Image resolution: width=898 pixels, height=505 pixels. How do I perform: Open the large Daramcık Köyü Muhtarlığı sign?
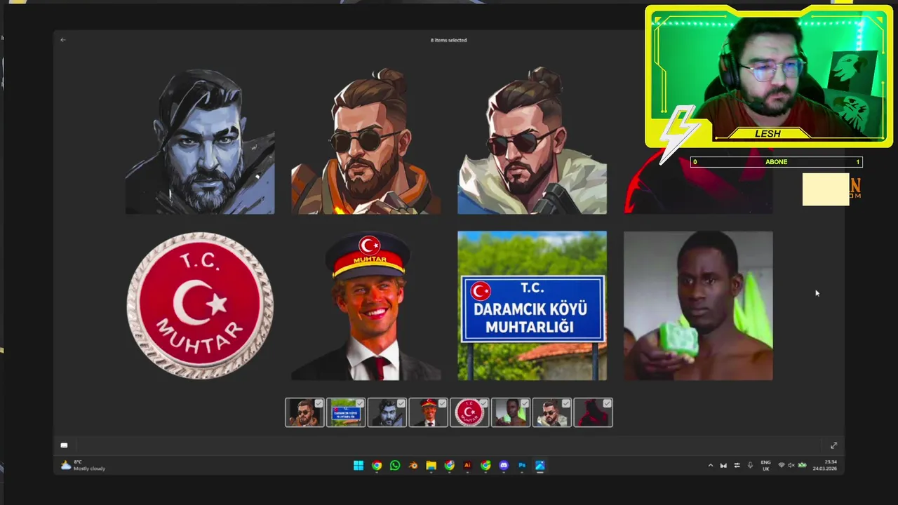pyautogui.click(x=532, y=306)
